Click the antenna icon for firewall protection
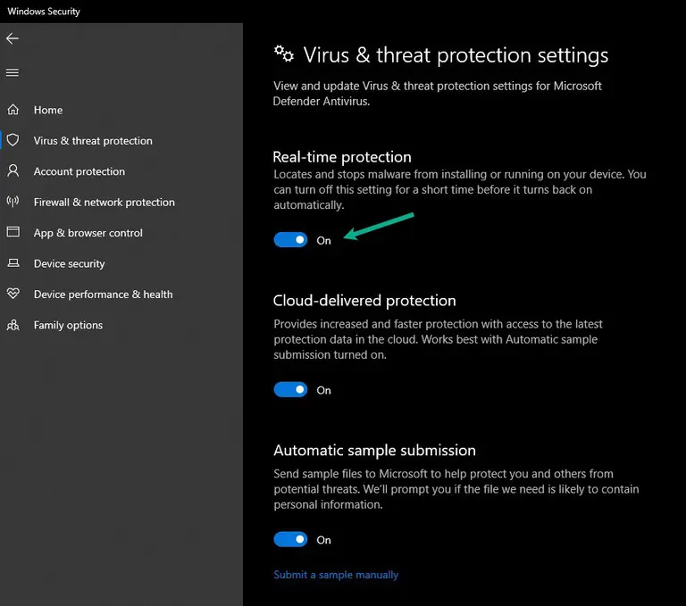 13,201
